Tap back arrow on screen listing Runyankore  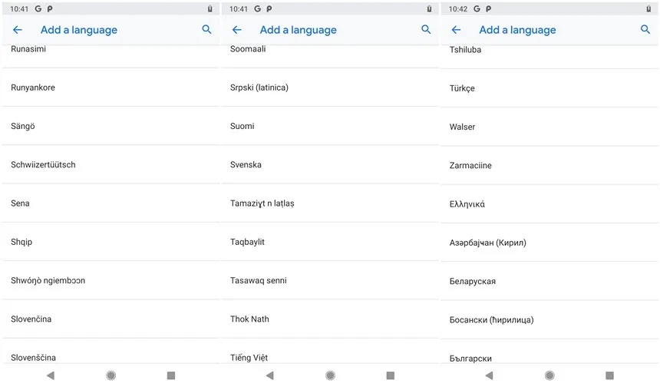[18, 30]
